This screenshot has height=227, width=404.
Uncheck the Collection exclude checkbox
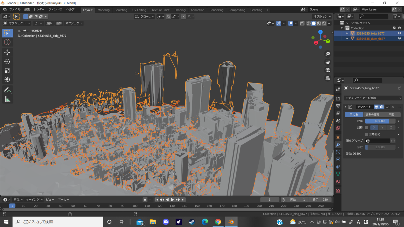click(x=394, y=28)
